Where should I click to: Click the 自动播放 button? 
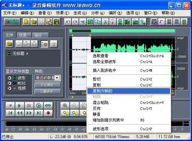click(x=48, y=85)
